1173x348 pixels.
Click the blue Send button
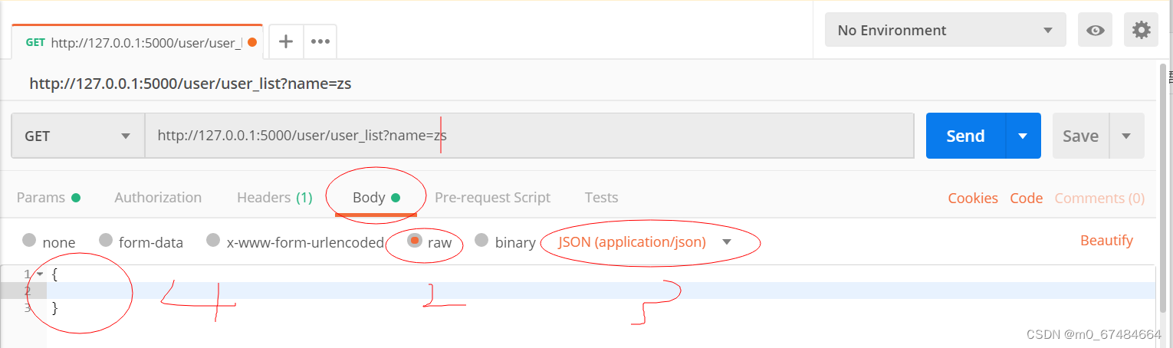965,136
